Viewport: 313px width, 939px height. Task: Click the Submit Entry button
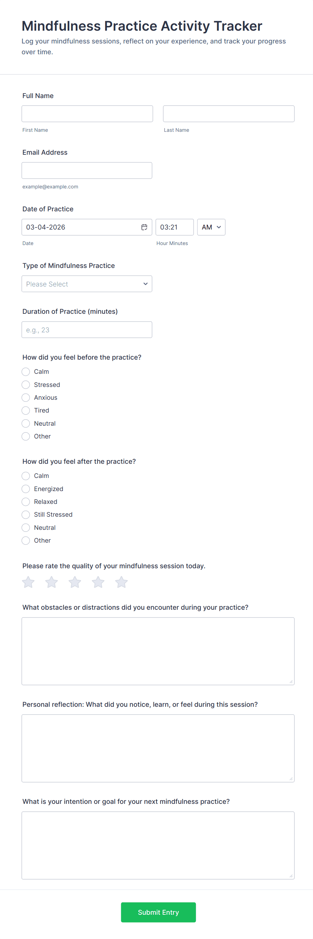158,912
